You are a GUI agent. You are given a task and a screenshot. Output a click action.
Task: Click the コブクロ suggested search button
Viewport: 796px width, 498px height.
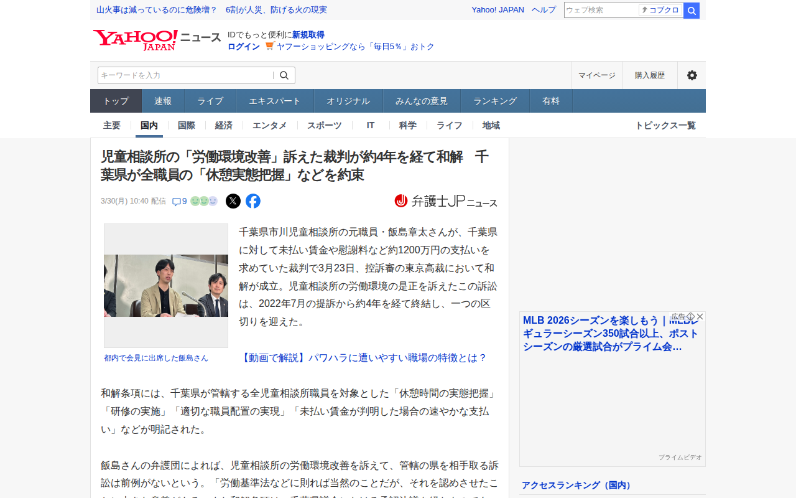[660, 10]
